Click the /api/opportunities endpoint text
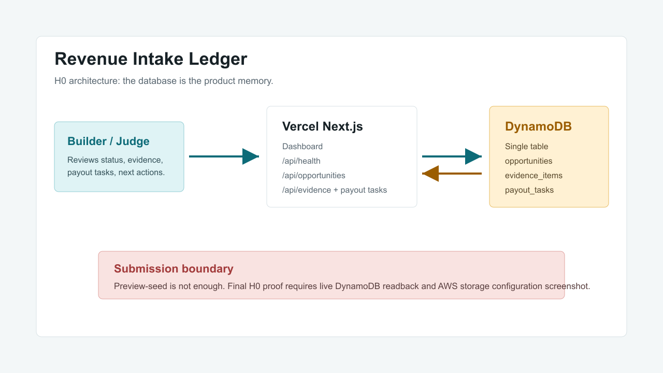The image size is (663, 373). (x=314, y=176)
